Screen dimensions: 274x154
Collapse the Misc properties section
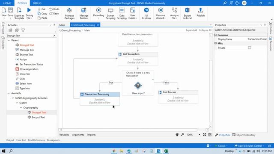(x=216, y=43)
